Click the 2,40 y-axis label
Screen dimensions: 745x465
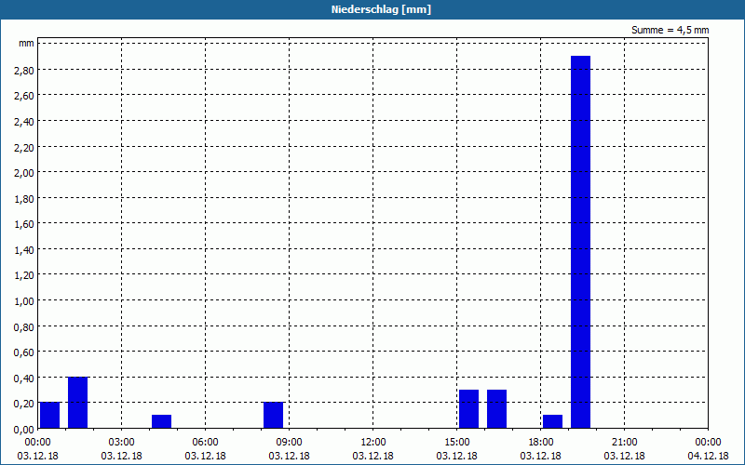(24, 121)
